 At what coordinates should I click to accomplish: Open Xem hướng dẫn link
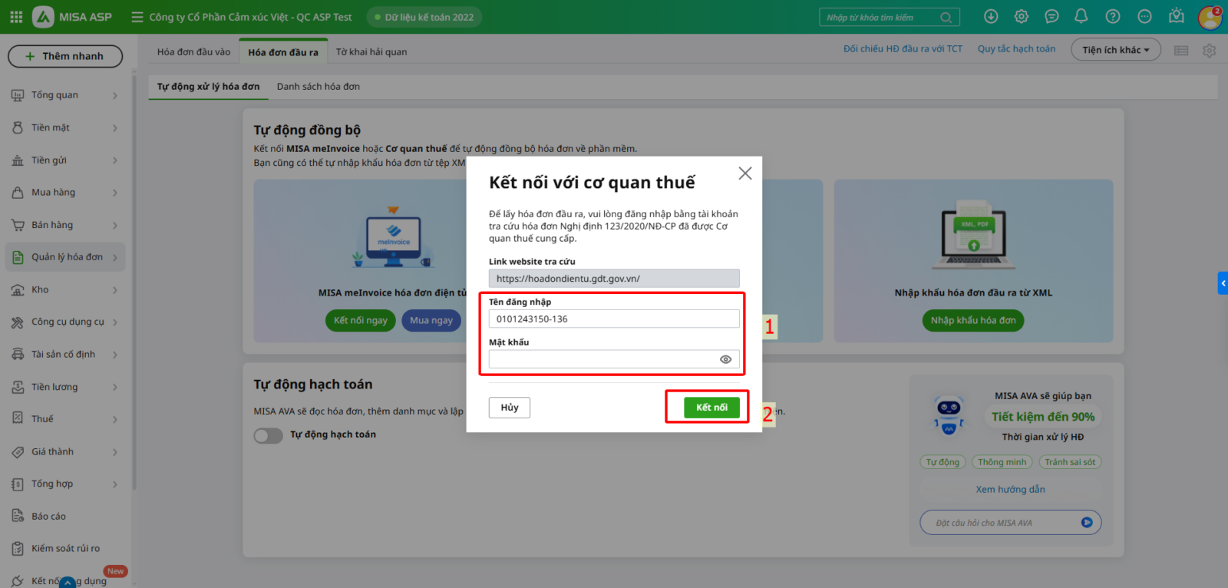click(1011, 490)
